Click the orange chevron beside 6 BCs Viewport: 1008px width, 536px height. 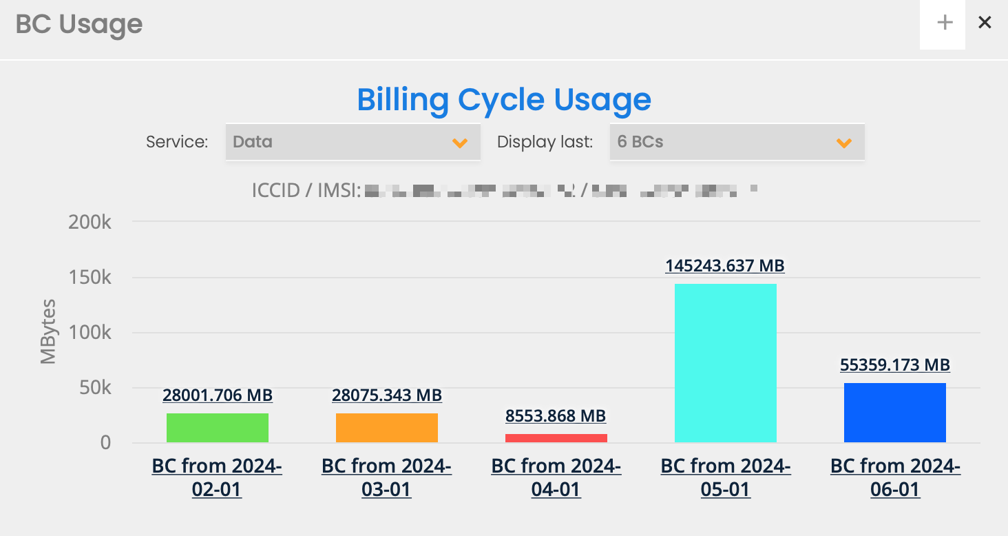click(844, 143)
